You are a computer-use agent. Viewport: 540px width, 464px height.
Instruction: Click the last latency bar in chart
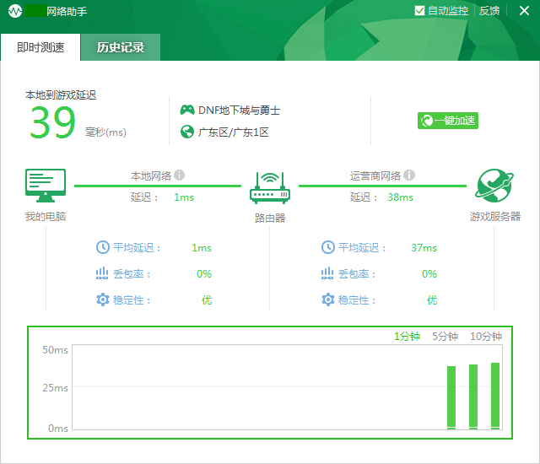495,395
